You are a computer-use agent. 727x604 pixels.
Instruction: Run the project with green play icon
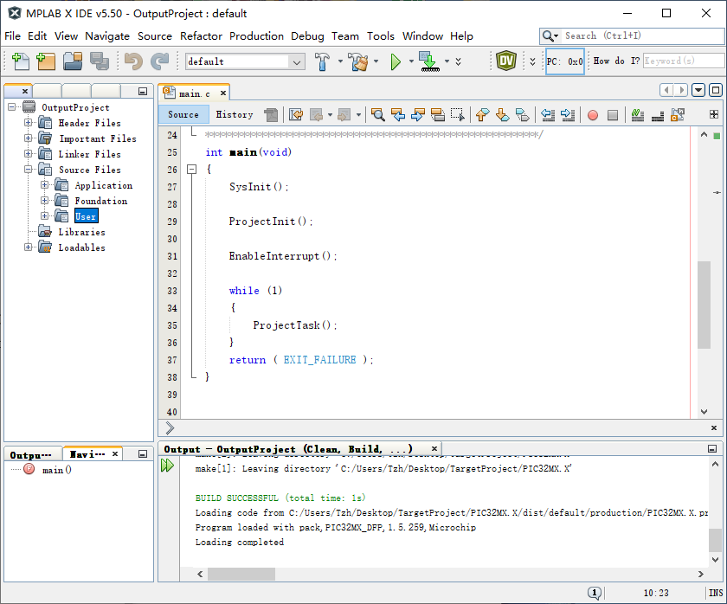tap(396, 61)
